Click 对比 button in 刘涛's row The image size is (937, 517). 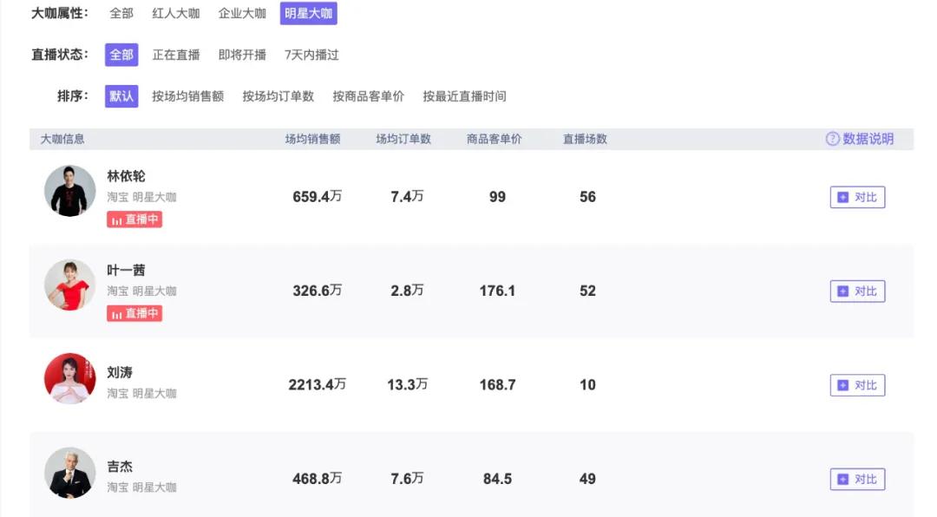857,385
